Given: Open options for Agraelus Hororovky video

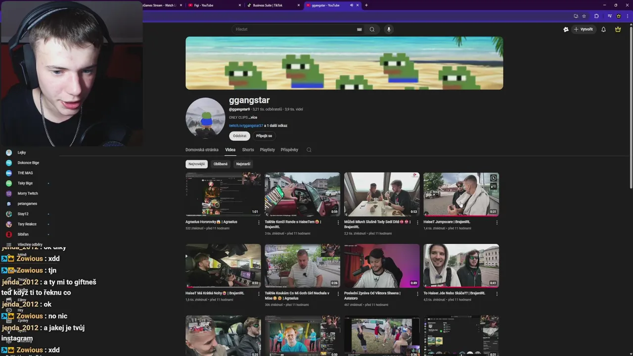Looking at the screenshot, I should [x=259, y=222].
